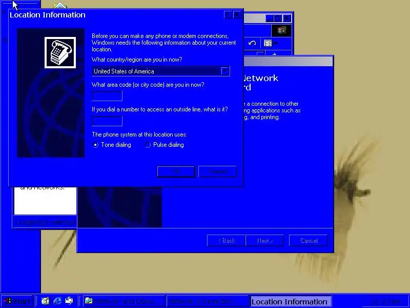Close the Location Information dialog
Screen dimensions: 410x308
click(237, 15)
